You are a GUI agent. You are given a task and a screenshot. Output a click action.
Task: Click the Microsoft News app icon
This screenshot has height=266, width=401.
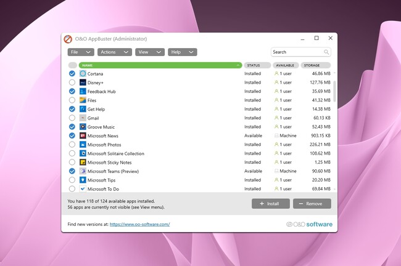[x=83, y=136]
